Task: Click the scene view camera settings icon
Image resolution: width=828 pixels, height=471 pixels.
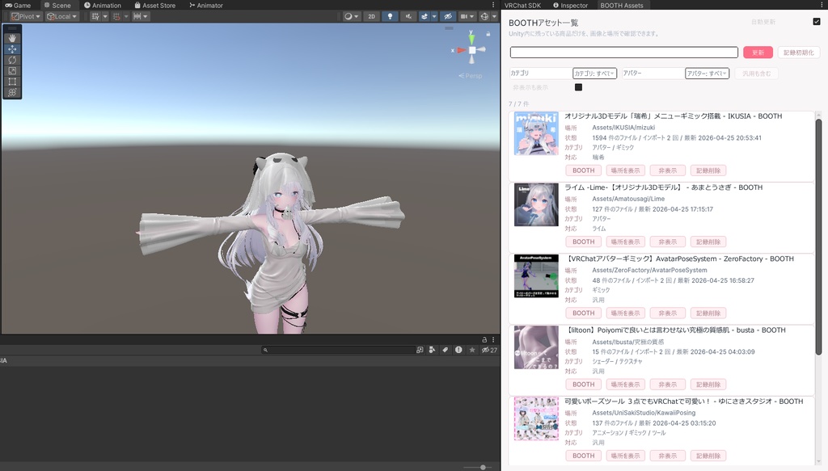Action: point(464,15)
